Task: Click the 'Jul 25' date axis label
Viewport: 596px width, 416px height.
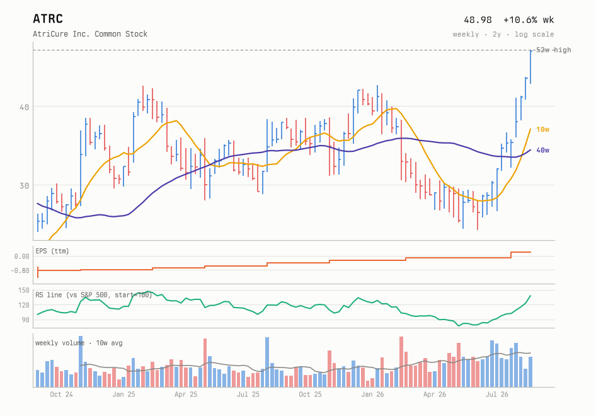Action: [248, 395]
